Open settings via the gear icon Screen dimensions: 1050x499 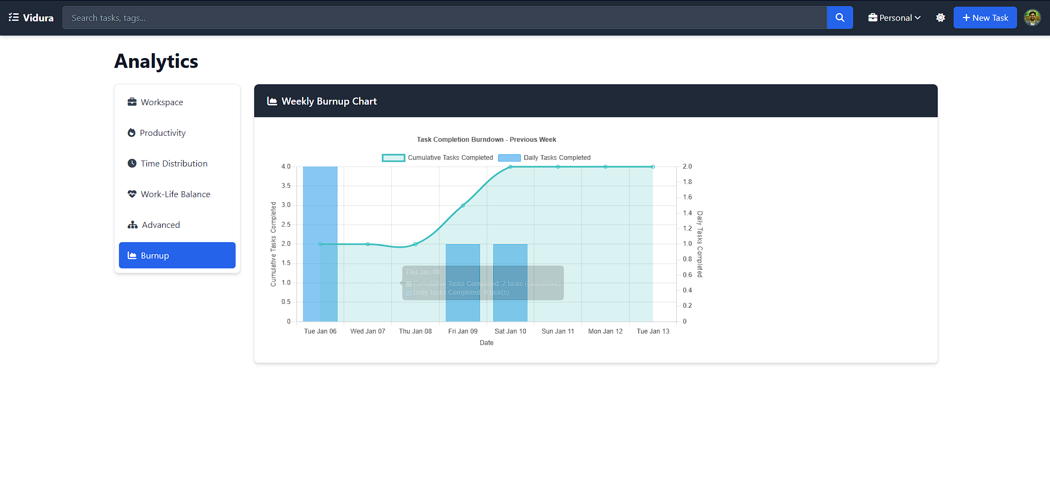[x=940, y=18]
